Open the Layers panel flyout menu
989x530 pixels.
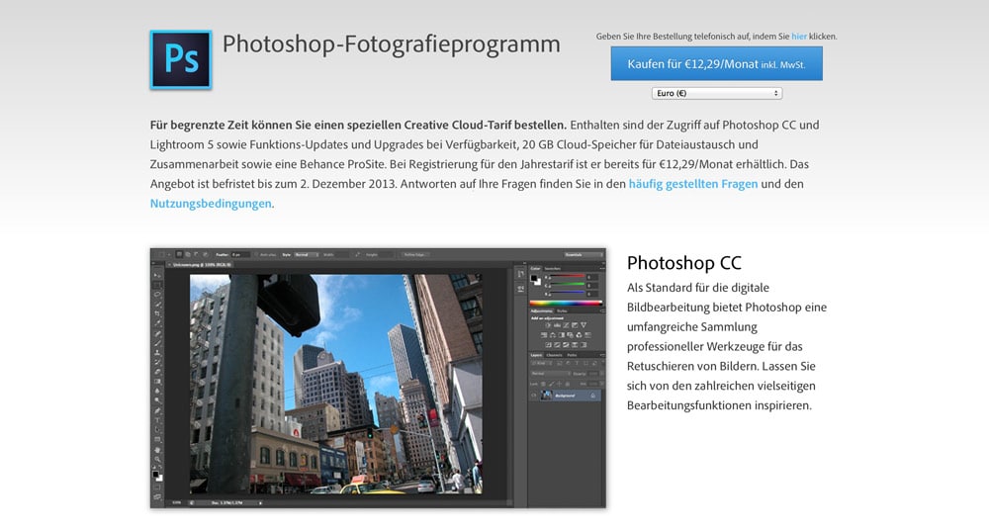pyautogui.click(x=602, y=355)
